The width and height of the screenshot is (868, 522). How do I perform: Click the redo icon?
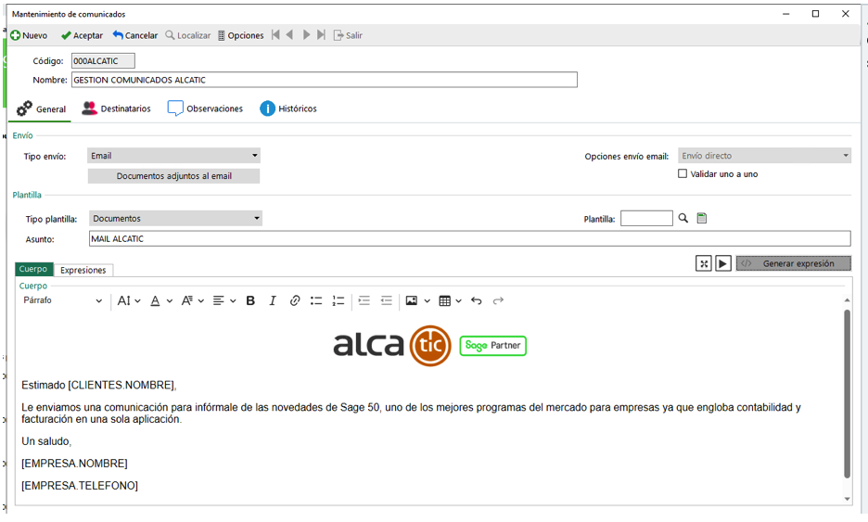[x=498, y=300]
